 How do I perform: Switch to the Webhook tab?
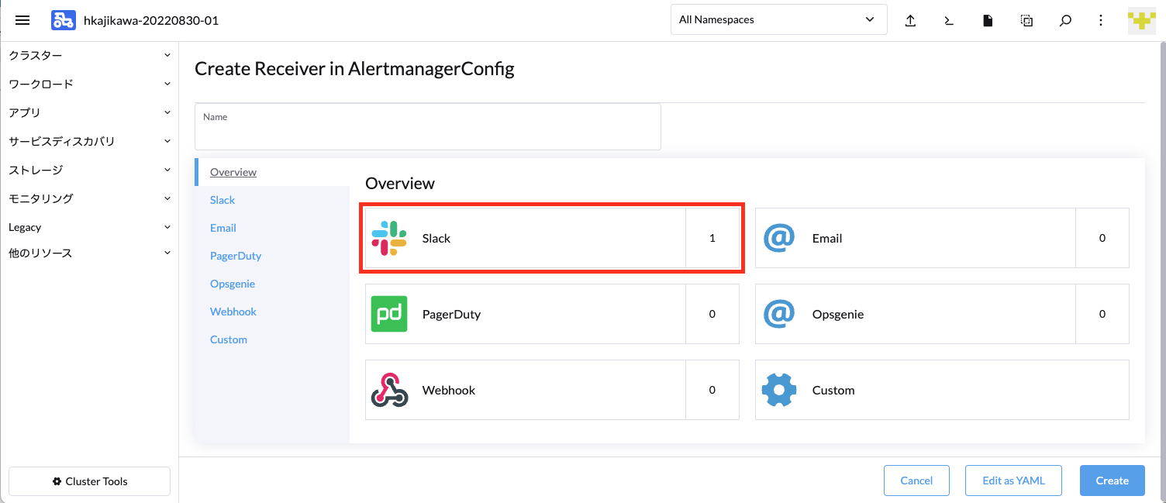[x=272, y=312]
